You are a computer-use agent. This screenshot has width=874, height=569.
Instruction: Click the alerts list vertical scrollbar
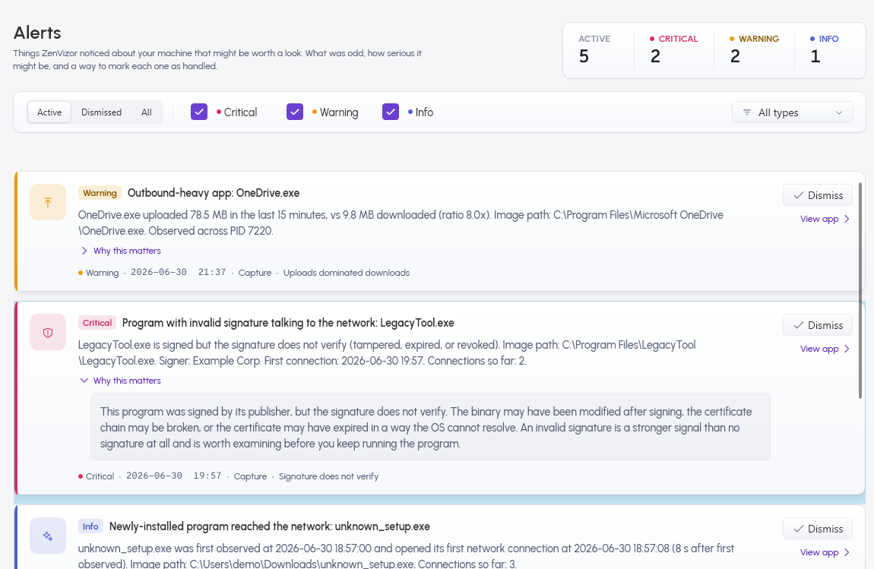[x=860, y=289]
